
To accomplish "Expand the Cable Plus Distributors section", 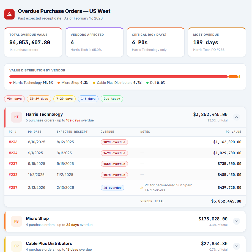I will click(237, 246).
